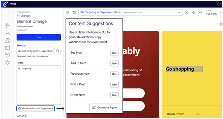Open the help question mark icon
The image size is (223, 119).
pos(219,4)
